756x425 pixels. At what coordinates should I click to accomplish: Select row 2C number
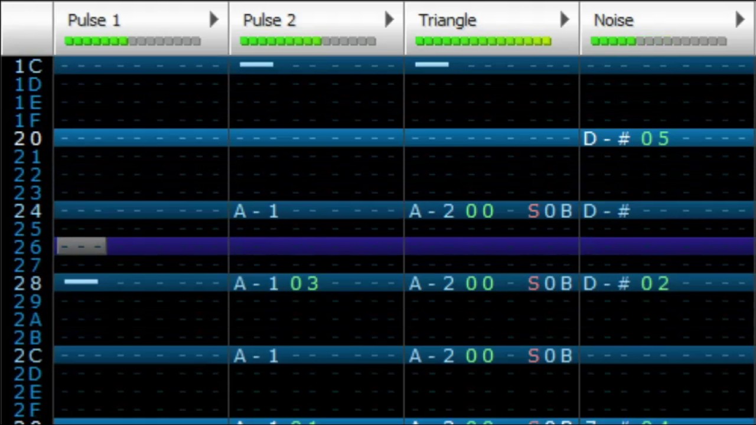28,356
